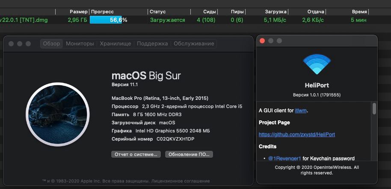Open the Мониторы tab
Image resolution: width=391 pixels, height=189 pixels.
[x=80, y=44]
